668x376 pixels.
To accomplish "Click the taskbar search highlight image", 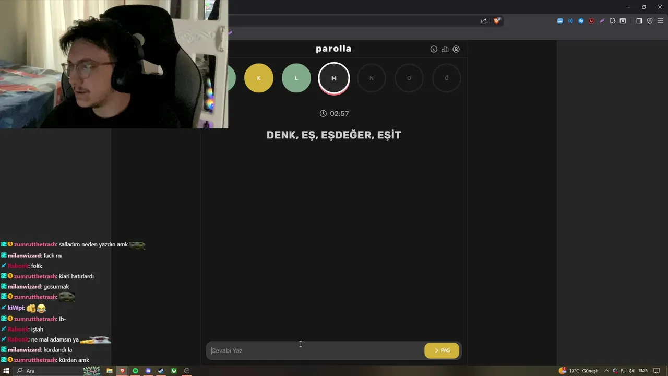I will 91,371.
